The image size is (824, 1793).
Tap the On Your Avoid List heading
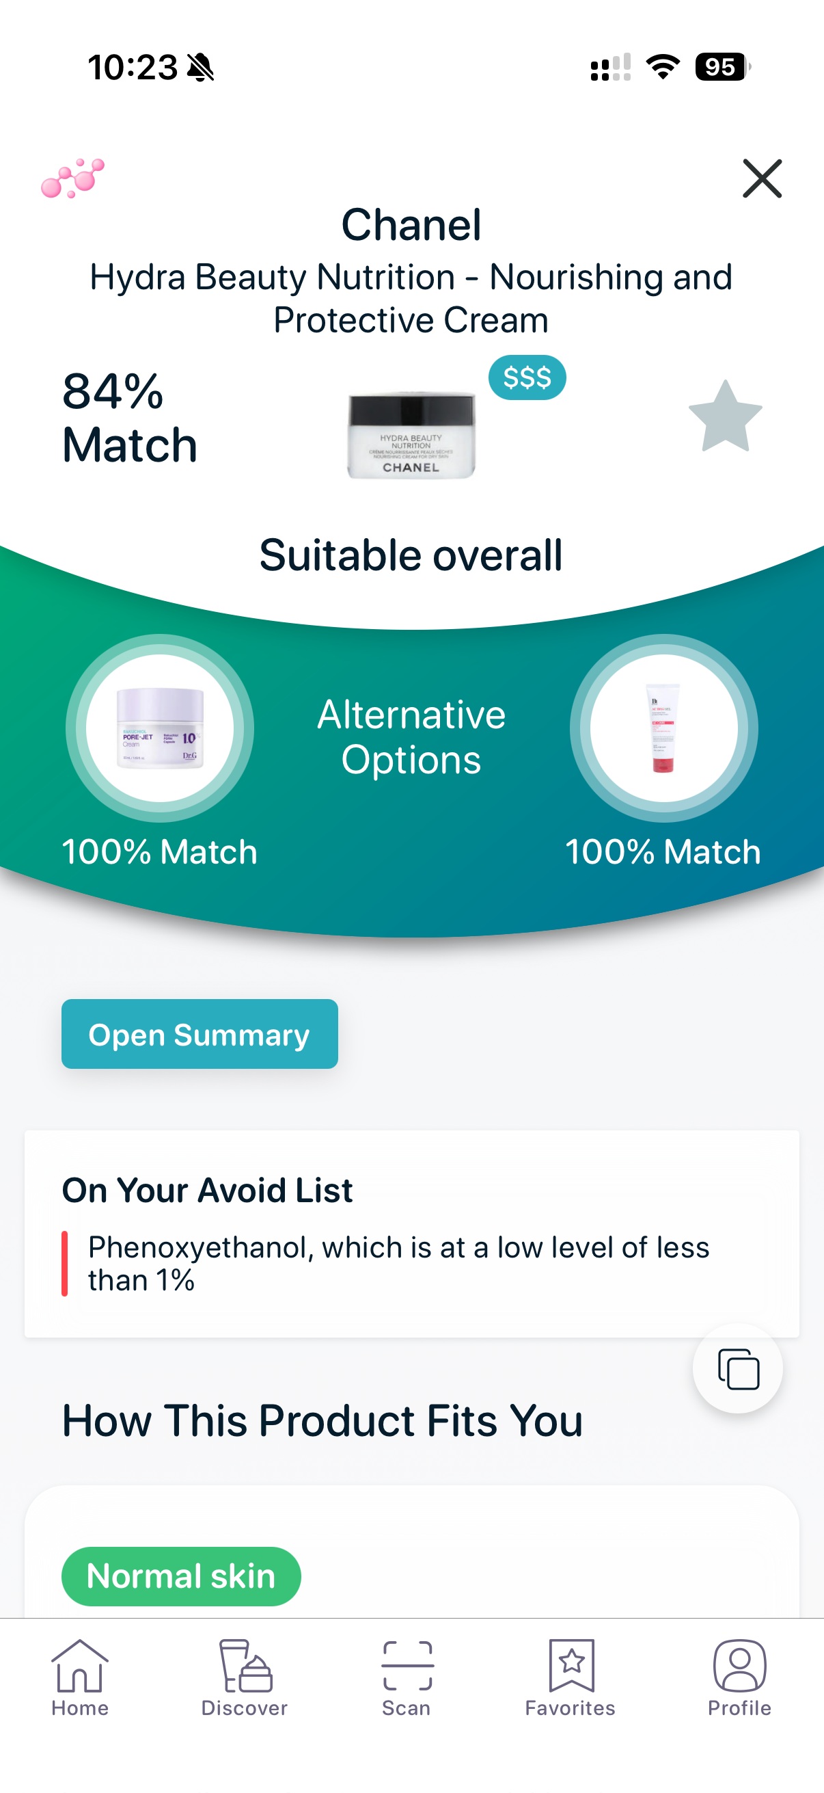206,1190
